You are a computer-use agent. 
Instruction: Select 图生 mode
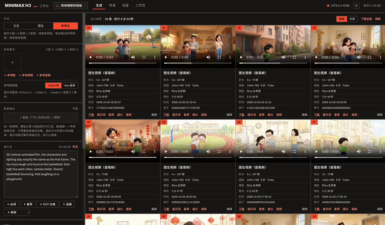(41, 26)
